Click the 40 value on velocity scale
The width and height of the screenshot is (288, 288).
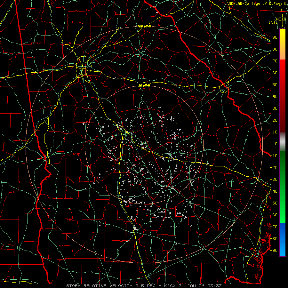point(275,97)
